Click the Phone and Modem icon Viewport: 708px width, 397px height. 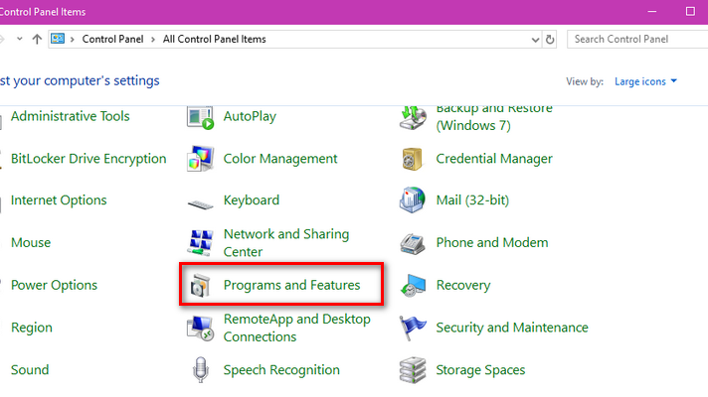tap(413, 244)
